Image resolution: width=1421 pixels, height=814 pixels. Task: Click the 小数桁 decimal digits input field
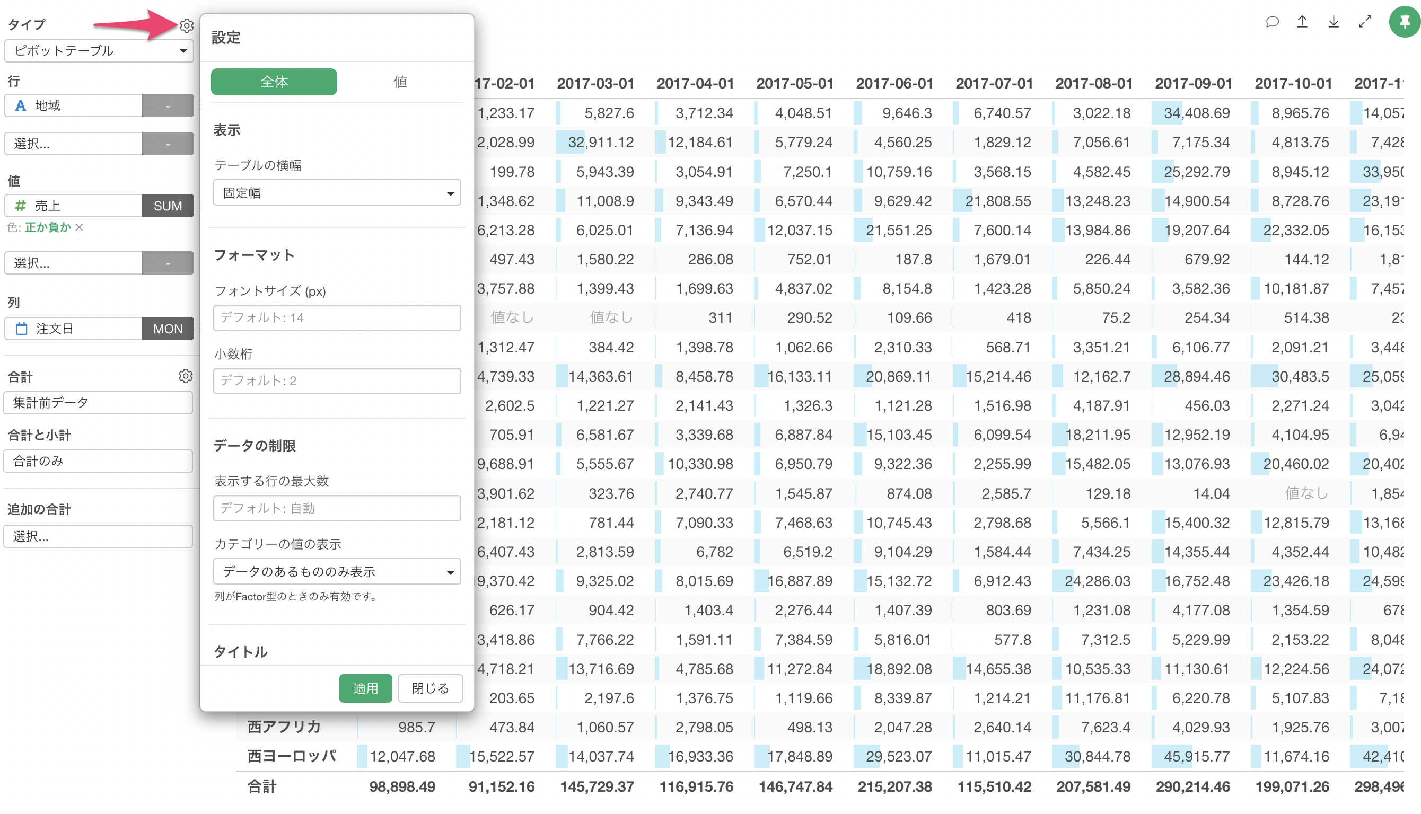337,381
